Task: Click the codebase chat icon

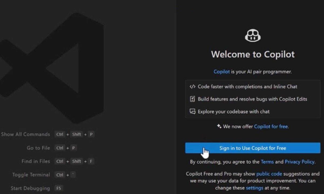Action: (192, 111)
